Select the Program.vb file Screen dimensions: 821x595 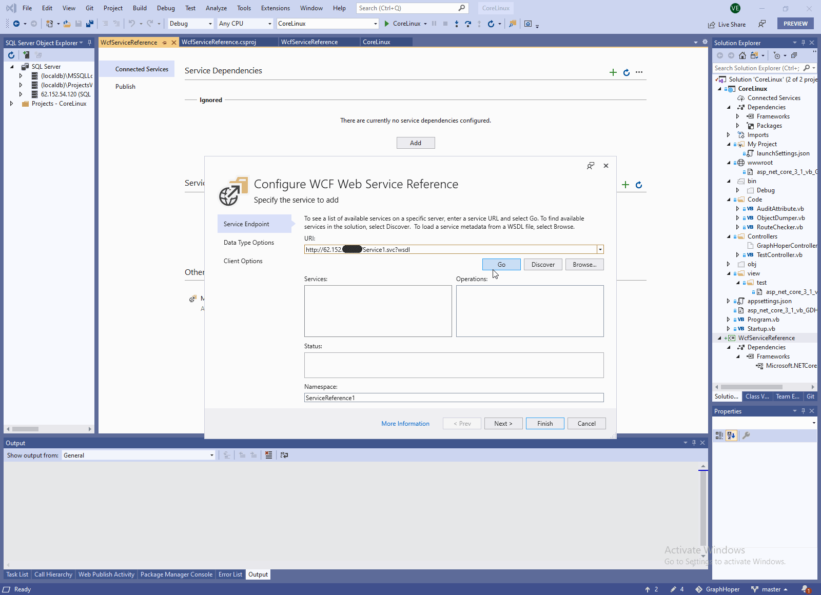click(763, 320)
